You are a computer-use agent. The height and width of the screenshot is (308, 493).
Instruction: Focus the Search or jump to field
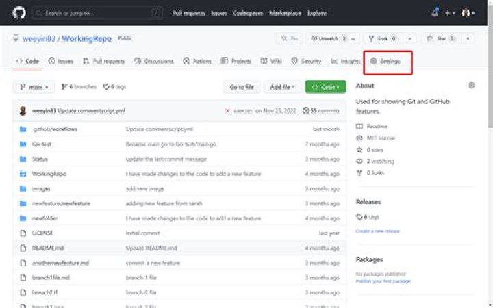97,13
